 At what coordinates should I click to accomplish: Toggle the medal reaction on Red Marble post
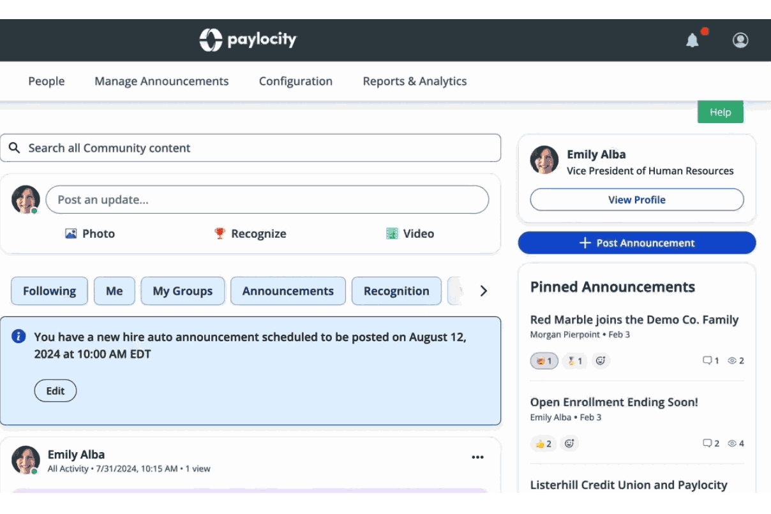[574, 361]
